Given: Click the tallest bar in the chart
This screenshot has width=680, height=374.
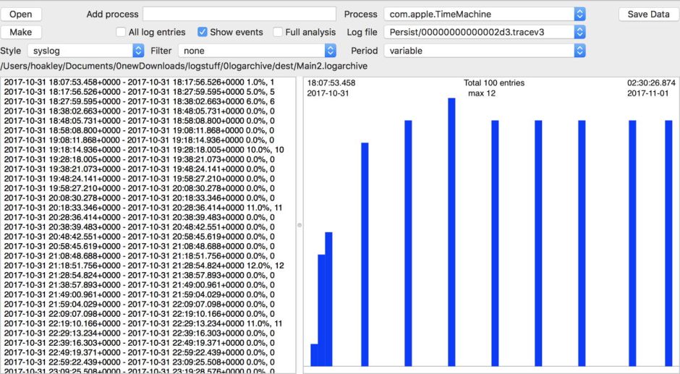Looking at the screenshot, I should [451, 231].
